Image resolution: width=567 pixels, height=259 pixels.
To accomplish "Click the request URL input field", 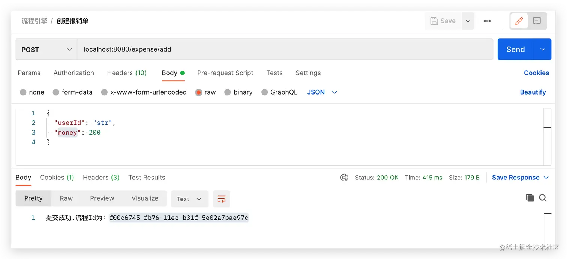I will pyautogui.click(x=285, y=49).
